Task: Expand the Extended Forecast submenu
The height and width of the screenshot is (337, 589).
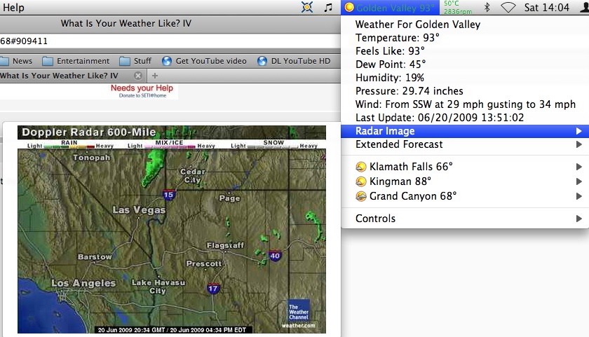Action: point(463,144)
